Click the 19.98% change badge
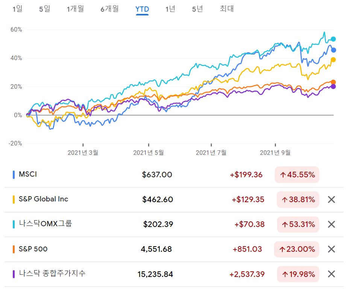This screenshot has width=350, height=289. click(298, 274)
